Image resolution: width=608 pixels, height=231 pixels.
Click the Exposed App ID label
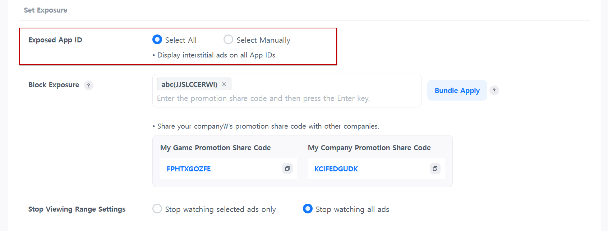pyautogui.click(x=55, y=40)
